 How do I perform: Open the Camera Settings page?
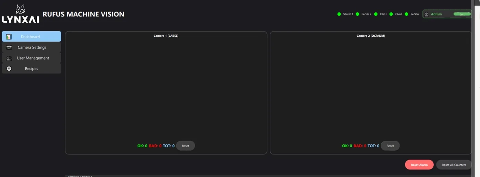pyautogui.click(x=32, y=47)
